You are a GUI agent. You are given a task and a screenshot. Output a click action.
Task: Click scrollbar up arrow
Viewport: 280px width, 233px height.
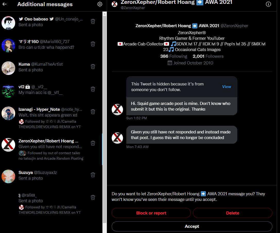pyautogui.click(x=105, y=14)
